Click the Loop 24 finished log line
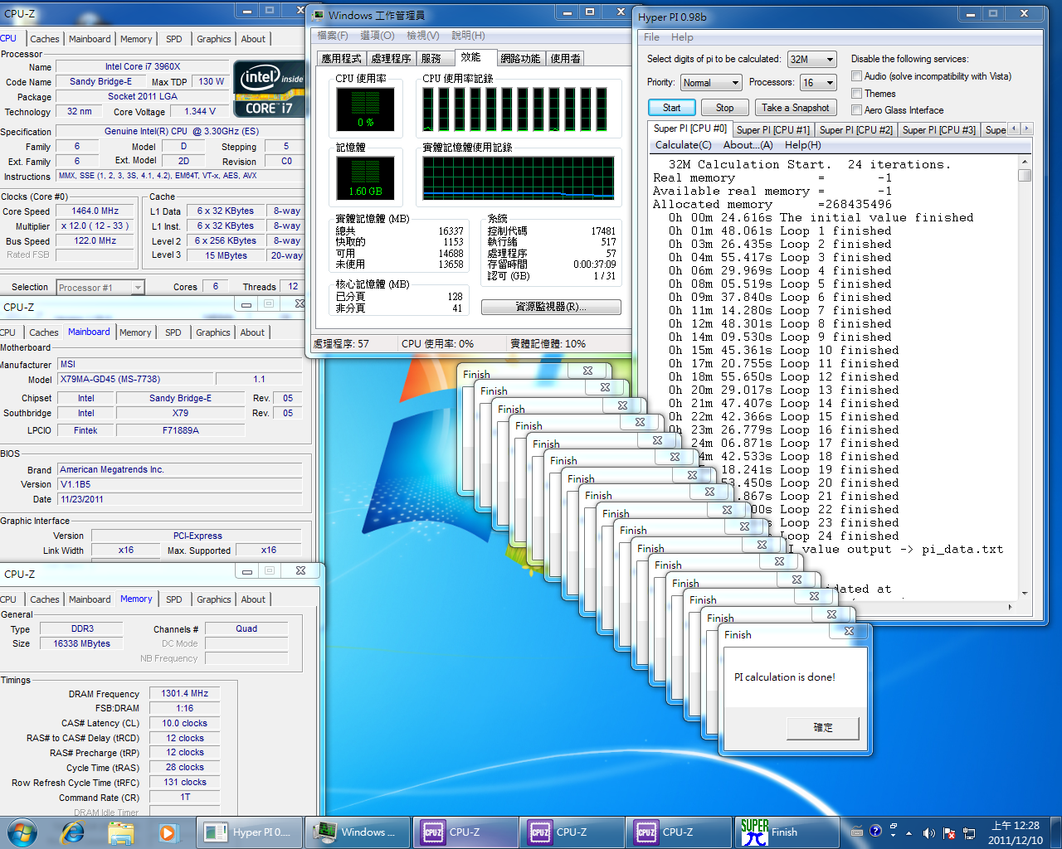Screen dimensions: 1062x849 coord(838,536)
